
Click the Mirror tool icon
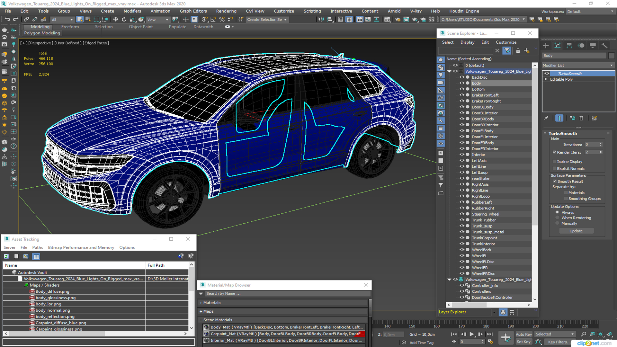321,20
